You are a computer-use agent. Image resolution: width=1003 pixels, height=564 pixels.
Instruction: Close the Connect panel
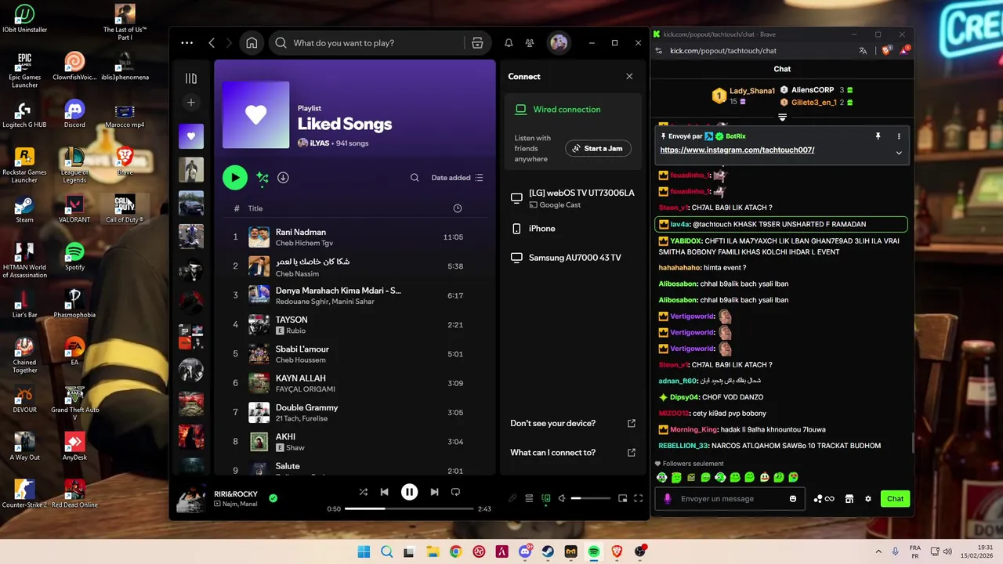[629, 77]
